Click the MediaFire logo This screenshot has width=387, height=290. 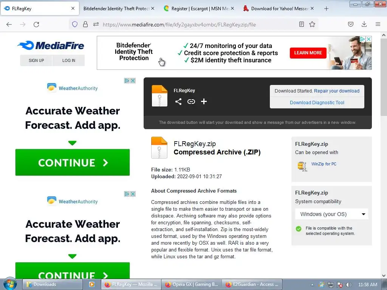point(51,45)
